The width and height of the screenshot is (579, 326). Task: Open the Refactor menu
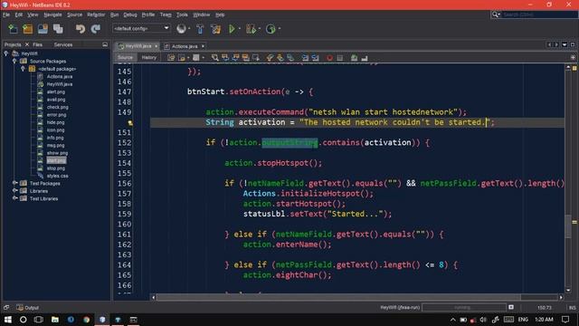click(96, 14)
